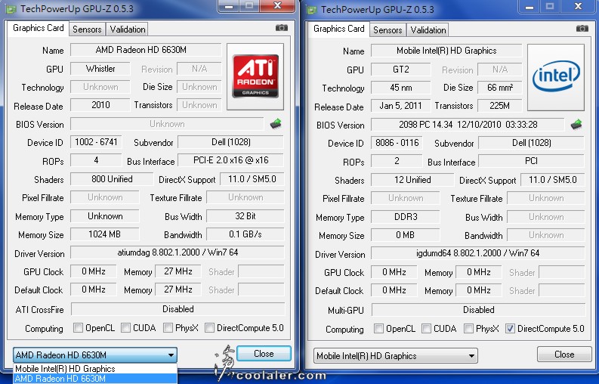599x384 pixels.
Task: Click the BIOS save chip icon in Intel window
Action: coord(576,125)
